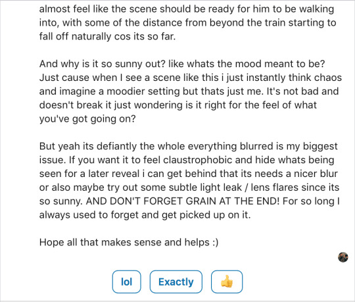Screen dimensions: 355x302
Task: Click the line "you've got going on?"
Action: [87, 118]
